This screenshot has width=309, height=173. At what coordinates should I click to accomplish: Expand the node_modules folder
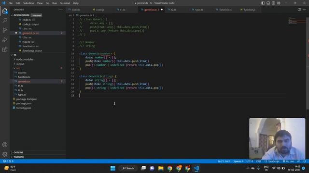25,59
